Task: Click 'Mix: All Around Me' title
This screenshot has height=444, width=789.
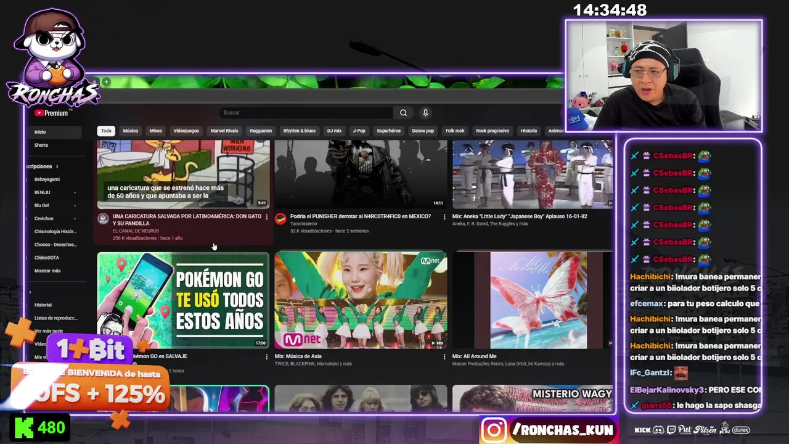Action: [x=474, y=356]
